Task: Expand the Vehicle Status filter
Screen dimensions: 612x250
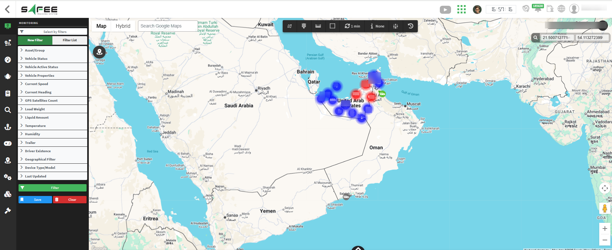Action: point(36,59)
